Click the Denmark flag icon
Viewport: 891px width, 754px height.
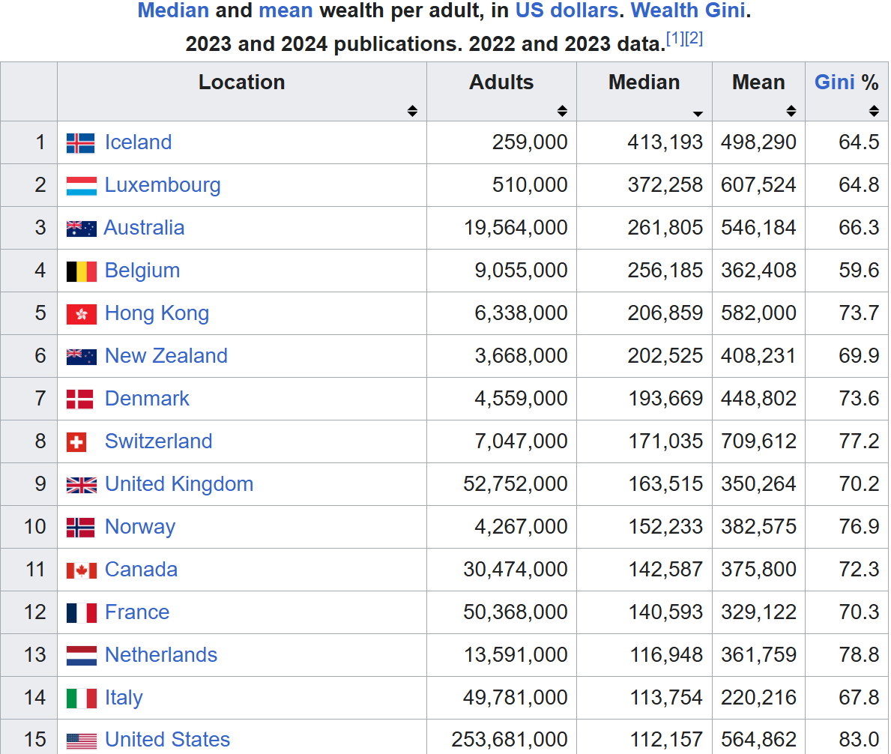(x=79, y=399)
